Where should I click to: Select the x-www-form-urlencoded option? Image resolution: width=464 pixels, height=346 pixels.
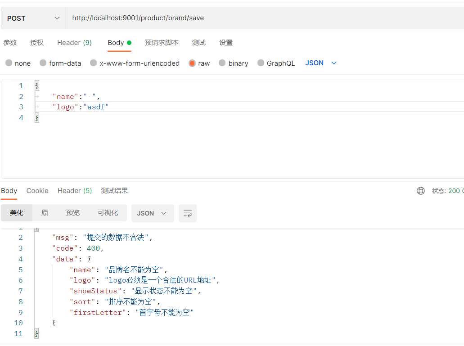[135, 63]
